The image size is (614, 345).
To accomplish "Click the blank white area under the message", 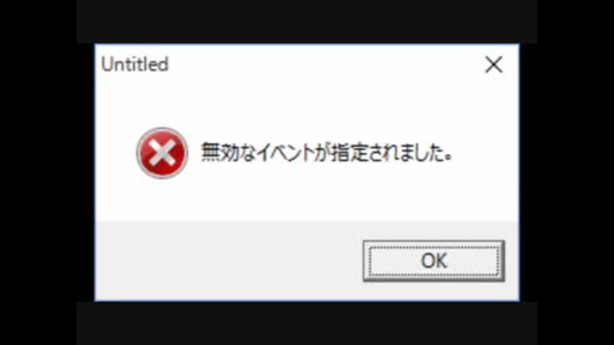I will click(307, 197).
